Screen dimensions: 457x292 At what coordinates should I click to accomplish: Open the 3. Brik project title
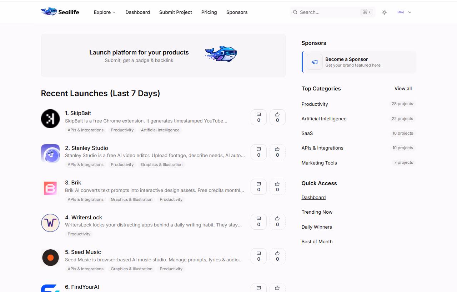tap(73, 183)
